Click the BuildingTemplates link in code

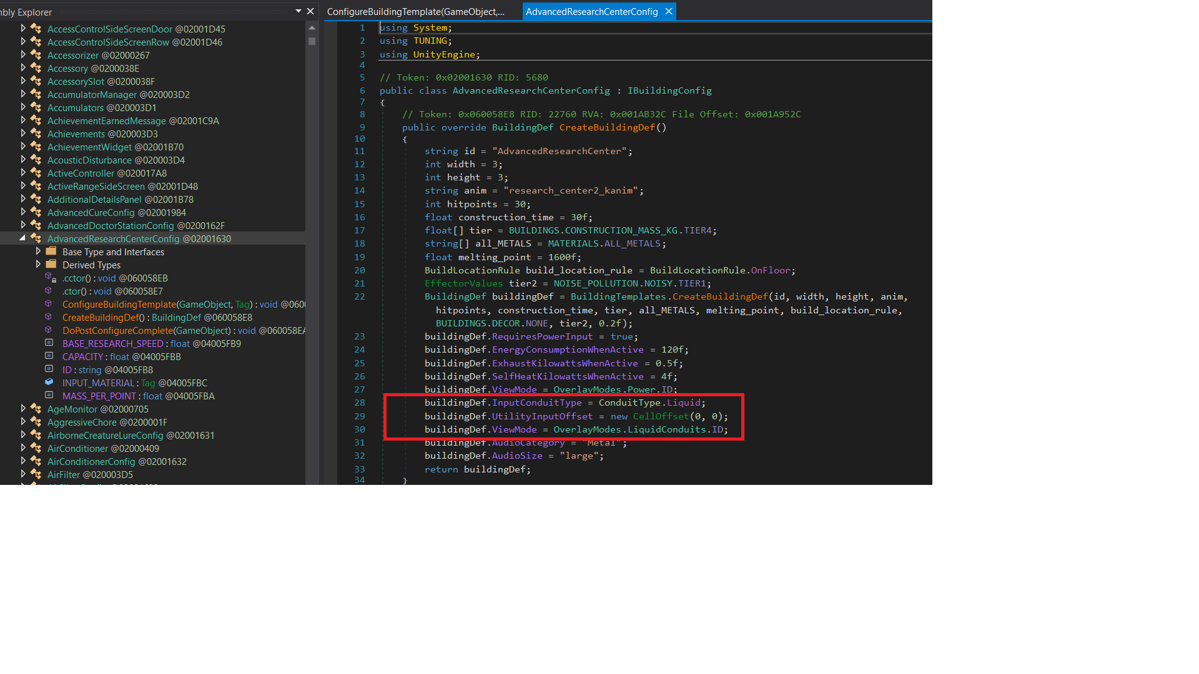coord(618,296)
